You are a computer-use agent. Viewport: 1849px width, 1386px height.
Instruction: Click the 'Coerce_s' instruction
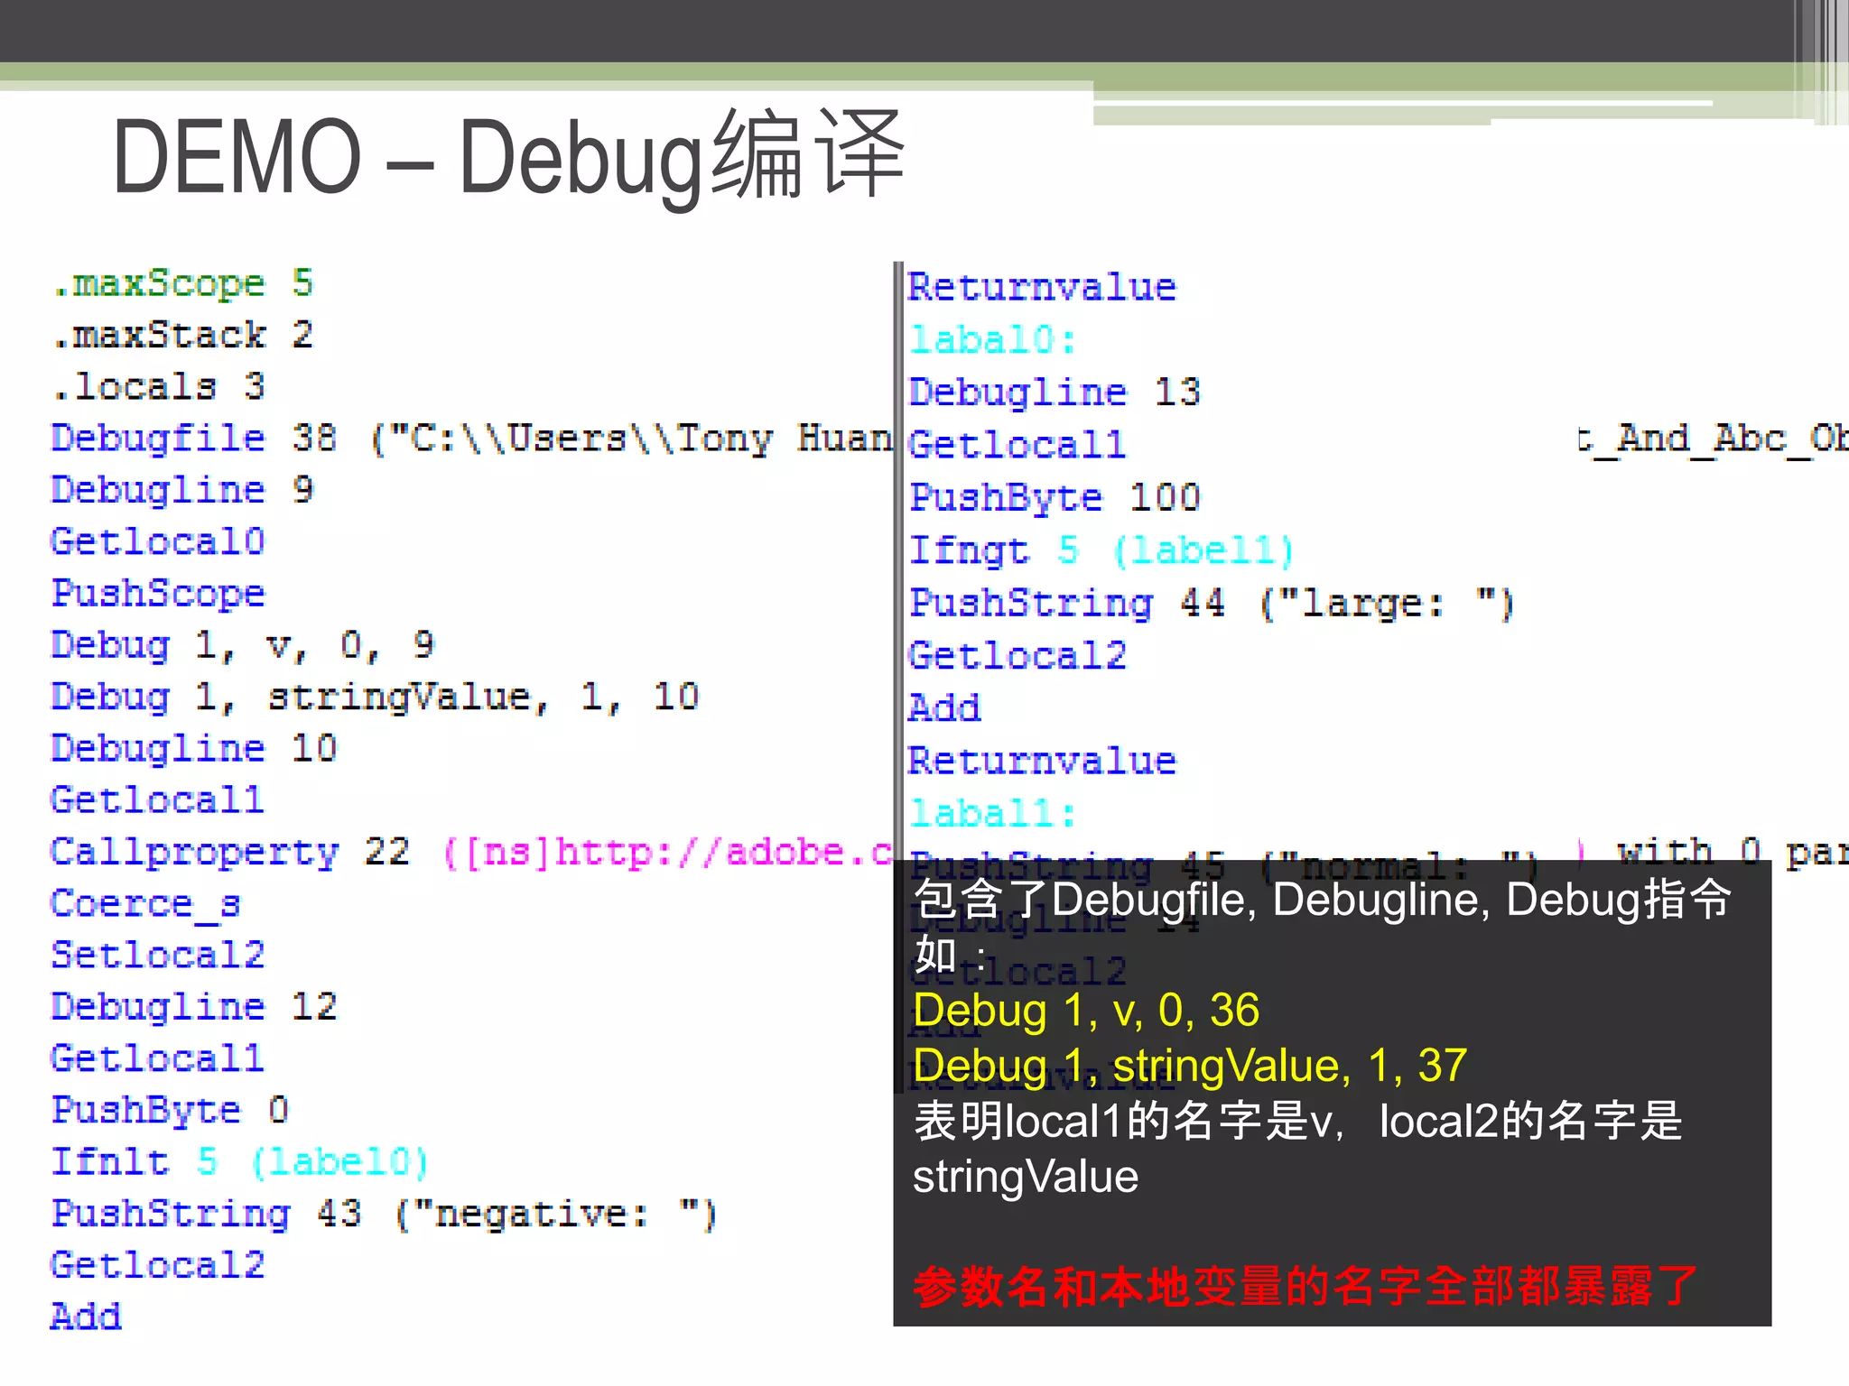click(146, 904)
